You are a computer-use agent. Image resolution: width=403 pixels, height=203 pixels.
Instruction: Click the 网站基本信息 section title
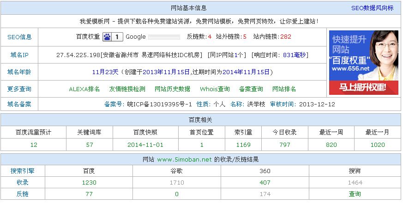[x=189, y=8]
